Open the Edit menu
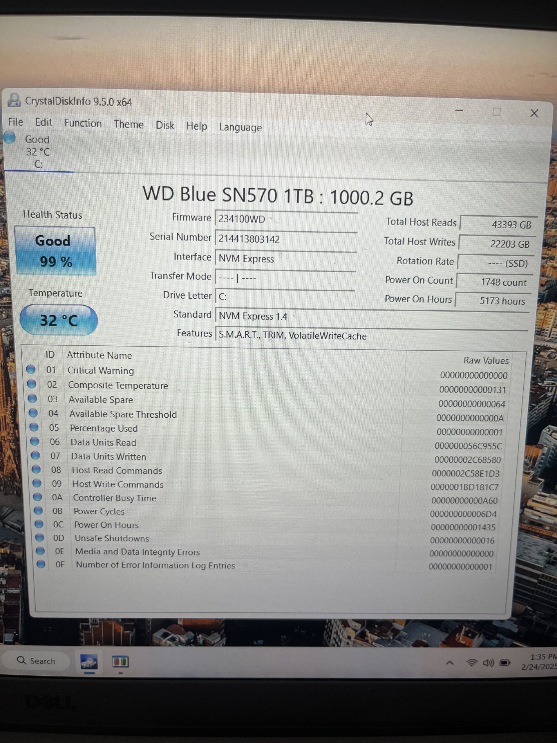Image resolution: width=557 pixels, height=743 pixels. tap(44, 122)
